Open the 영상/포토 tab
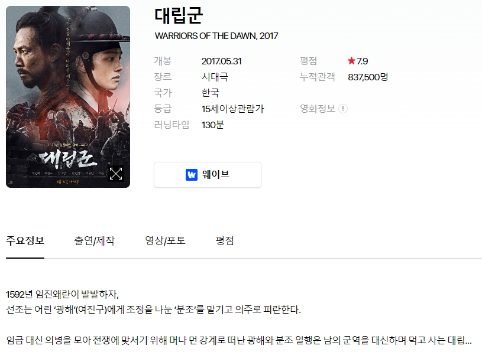The height and width of the screenshot is (352, 482). click(166, 240)
